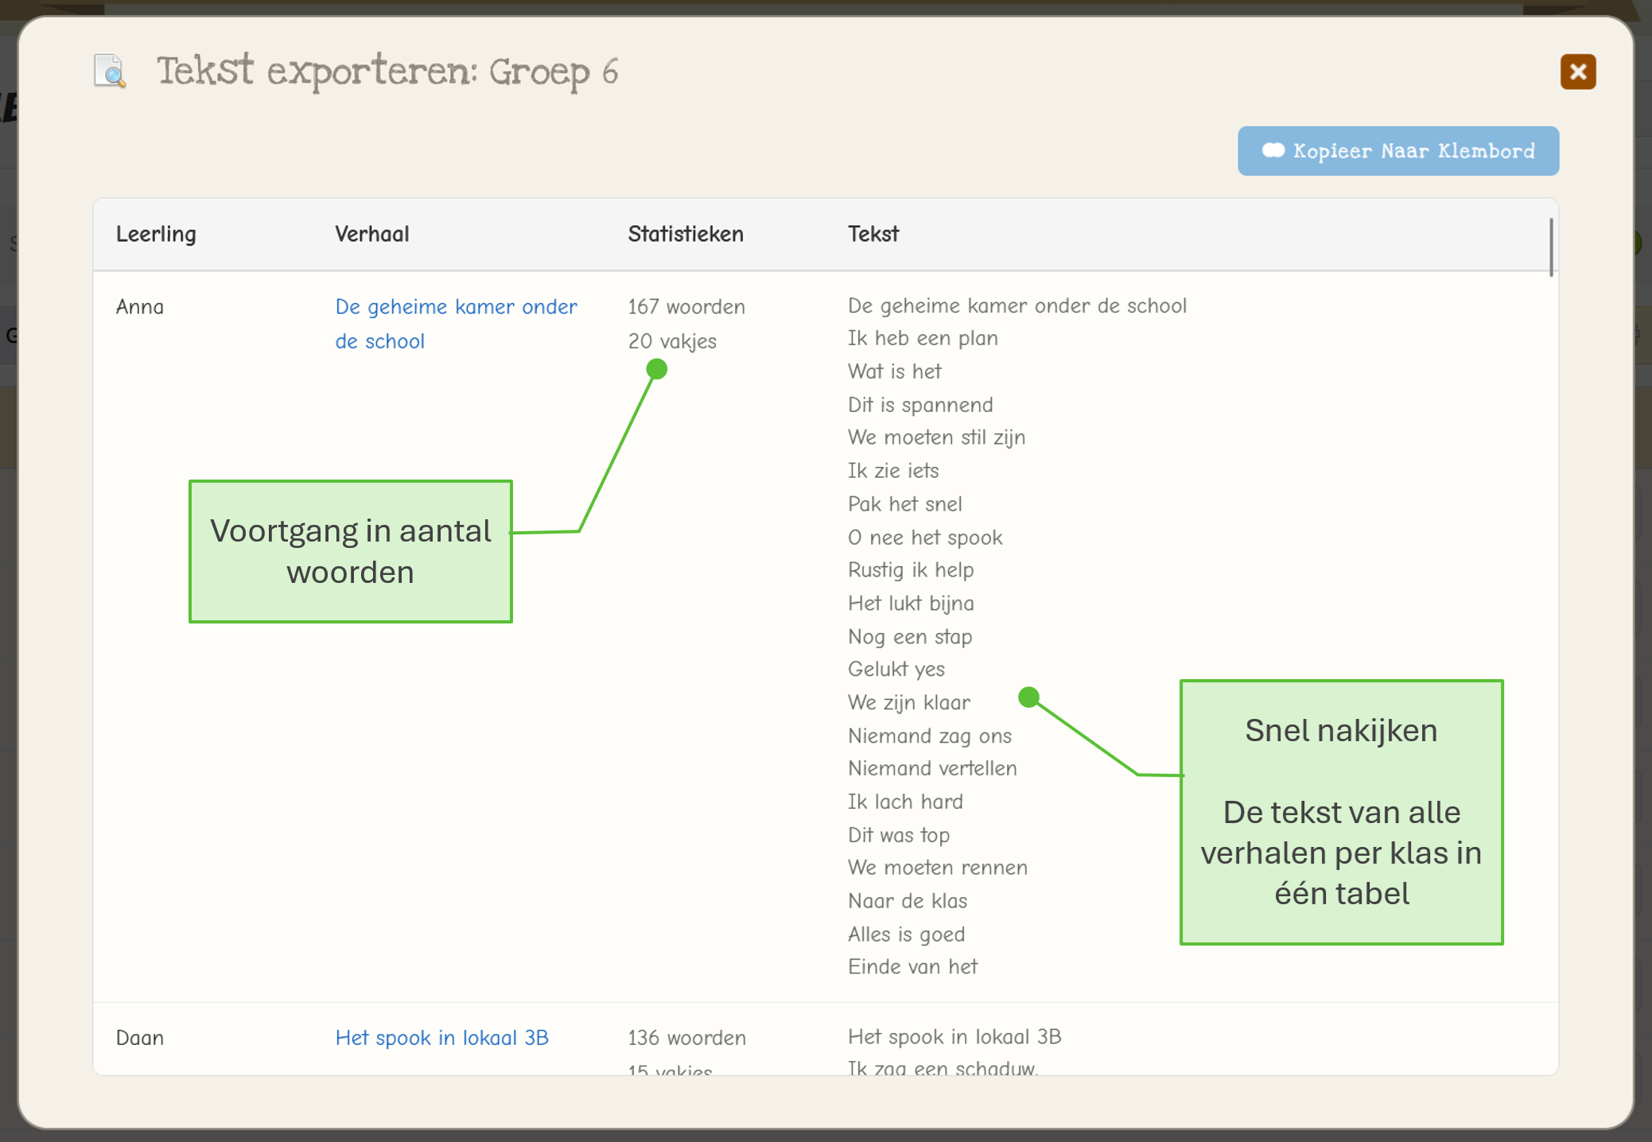This screenshot has height=1142, width=1652.
Task: Click the clipboard icon in copy button
Action: [1273, 150]
